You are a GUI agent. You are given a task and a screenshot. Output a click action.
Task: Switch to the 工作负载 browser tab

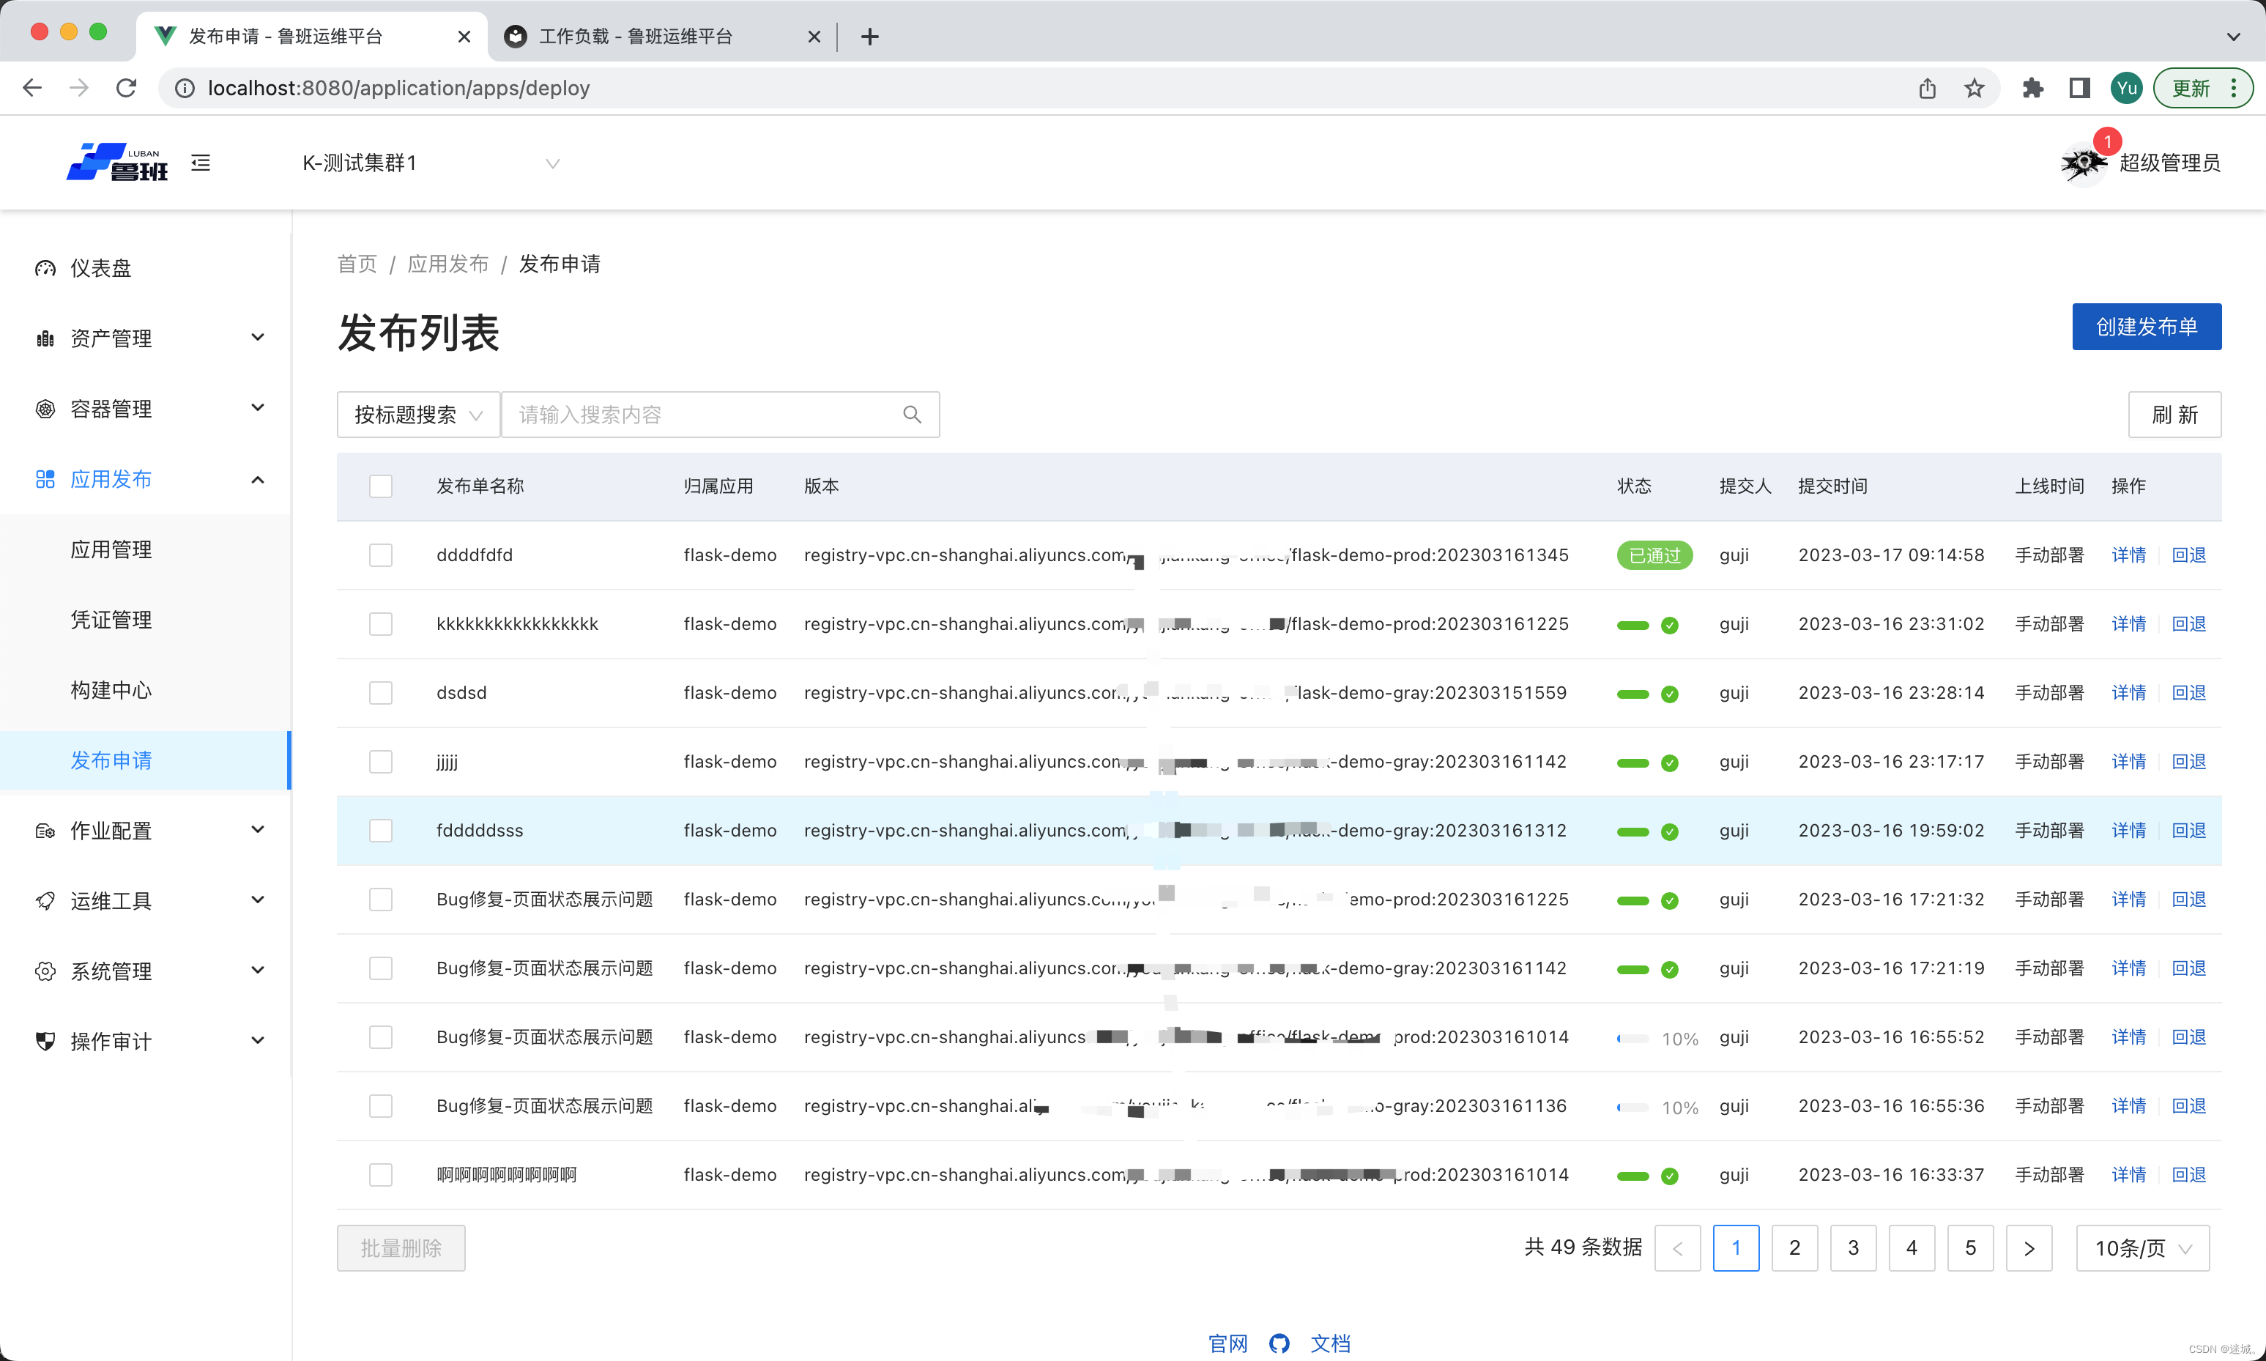click(x=634, y=37)
